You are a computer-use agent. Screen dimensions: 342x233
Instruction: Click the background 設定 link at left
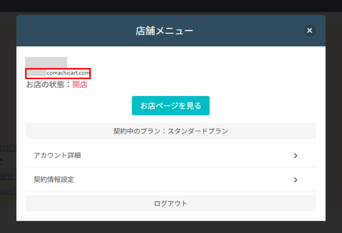tap(8, 177)
